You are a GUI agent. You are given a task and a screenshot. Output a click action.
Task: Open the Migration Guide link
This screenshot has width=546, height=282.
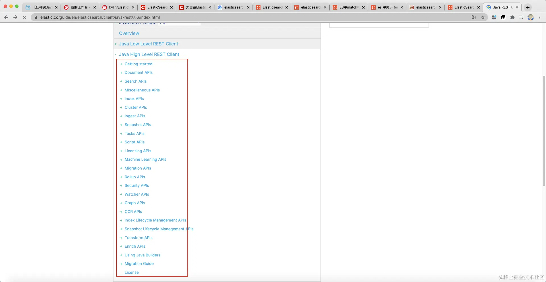click(139, 264)
